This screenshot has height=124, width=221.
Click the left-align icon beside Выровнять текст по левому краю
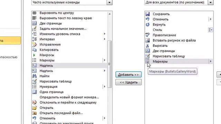coord(34,18)
